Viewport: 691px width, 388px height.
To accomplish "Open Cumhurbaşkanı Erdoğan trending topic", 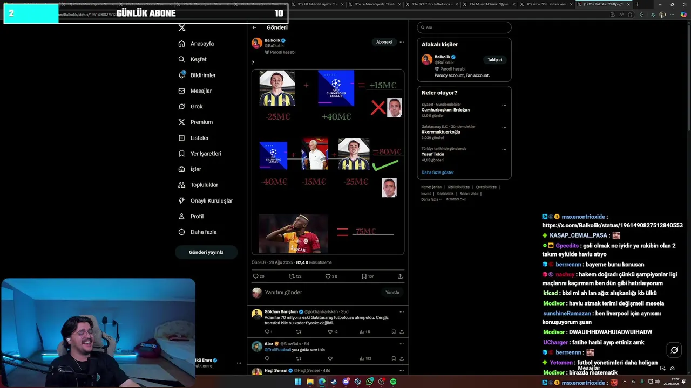I will 445,110.
